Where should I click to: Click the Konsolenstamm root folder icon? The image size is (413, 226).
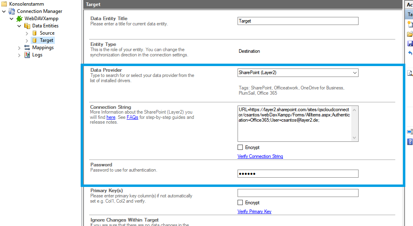click(4, 4)
